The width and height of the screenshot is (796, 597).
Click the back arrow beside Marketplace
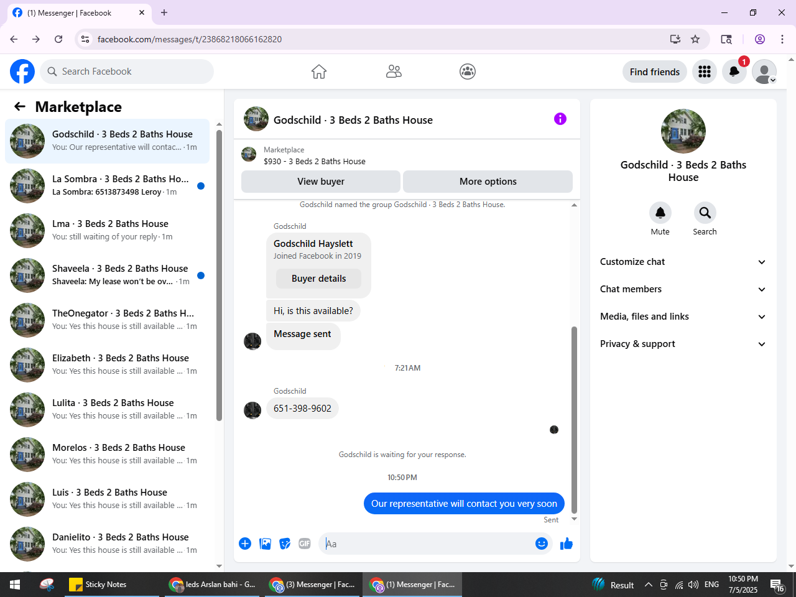tap(20, 106)
